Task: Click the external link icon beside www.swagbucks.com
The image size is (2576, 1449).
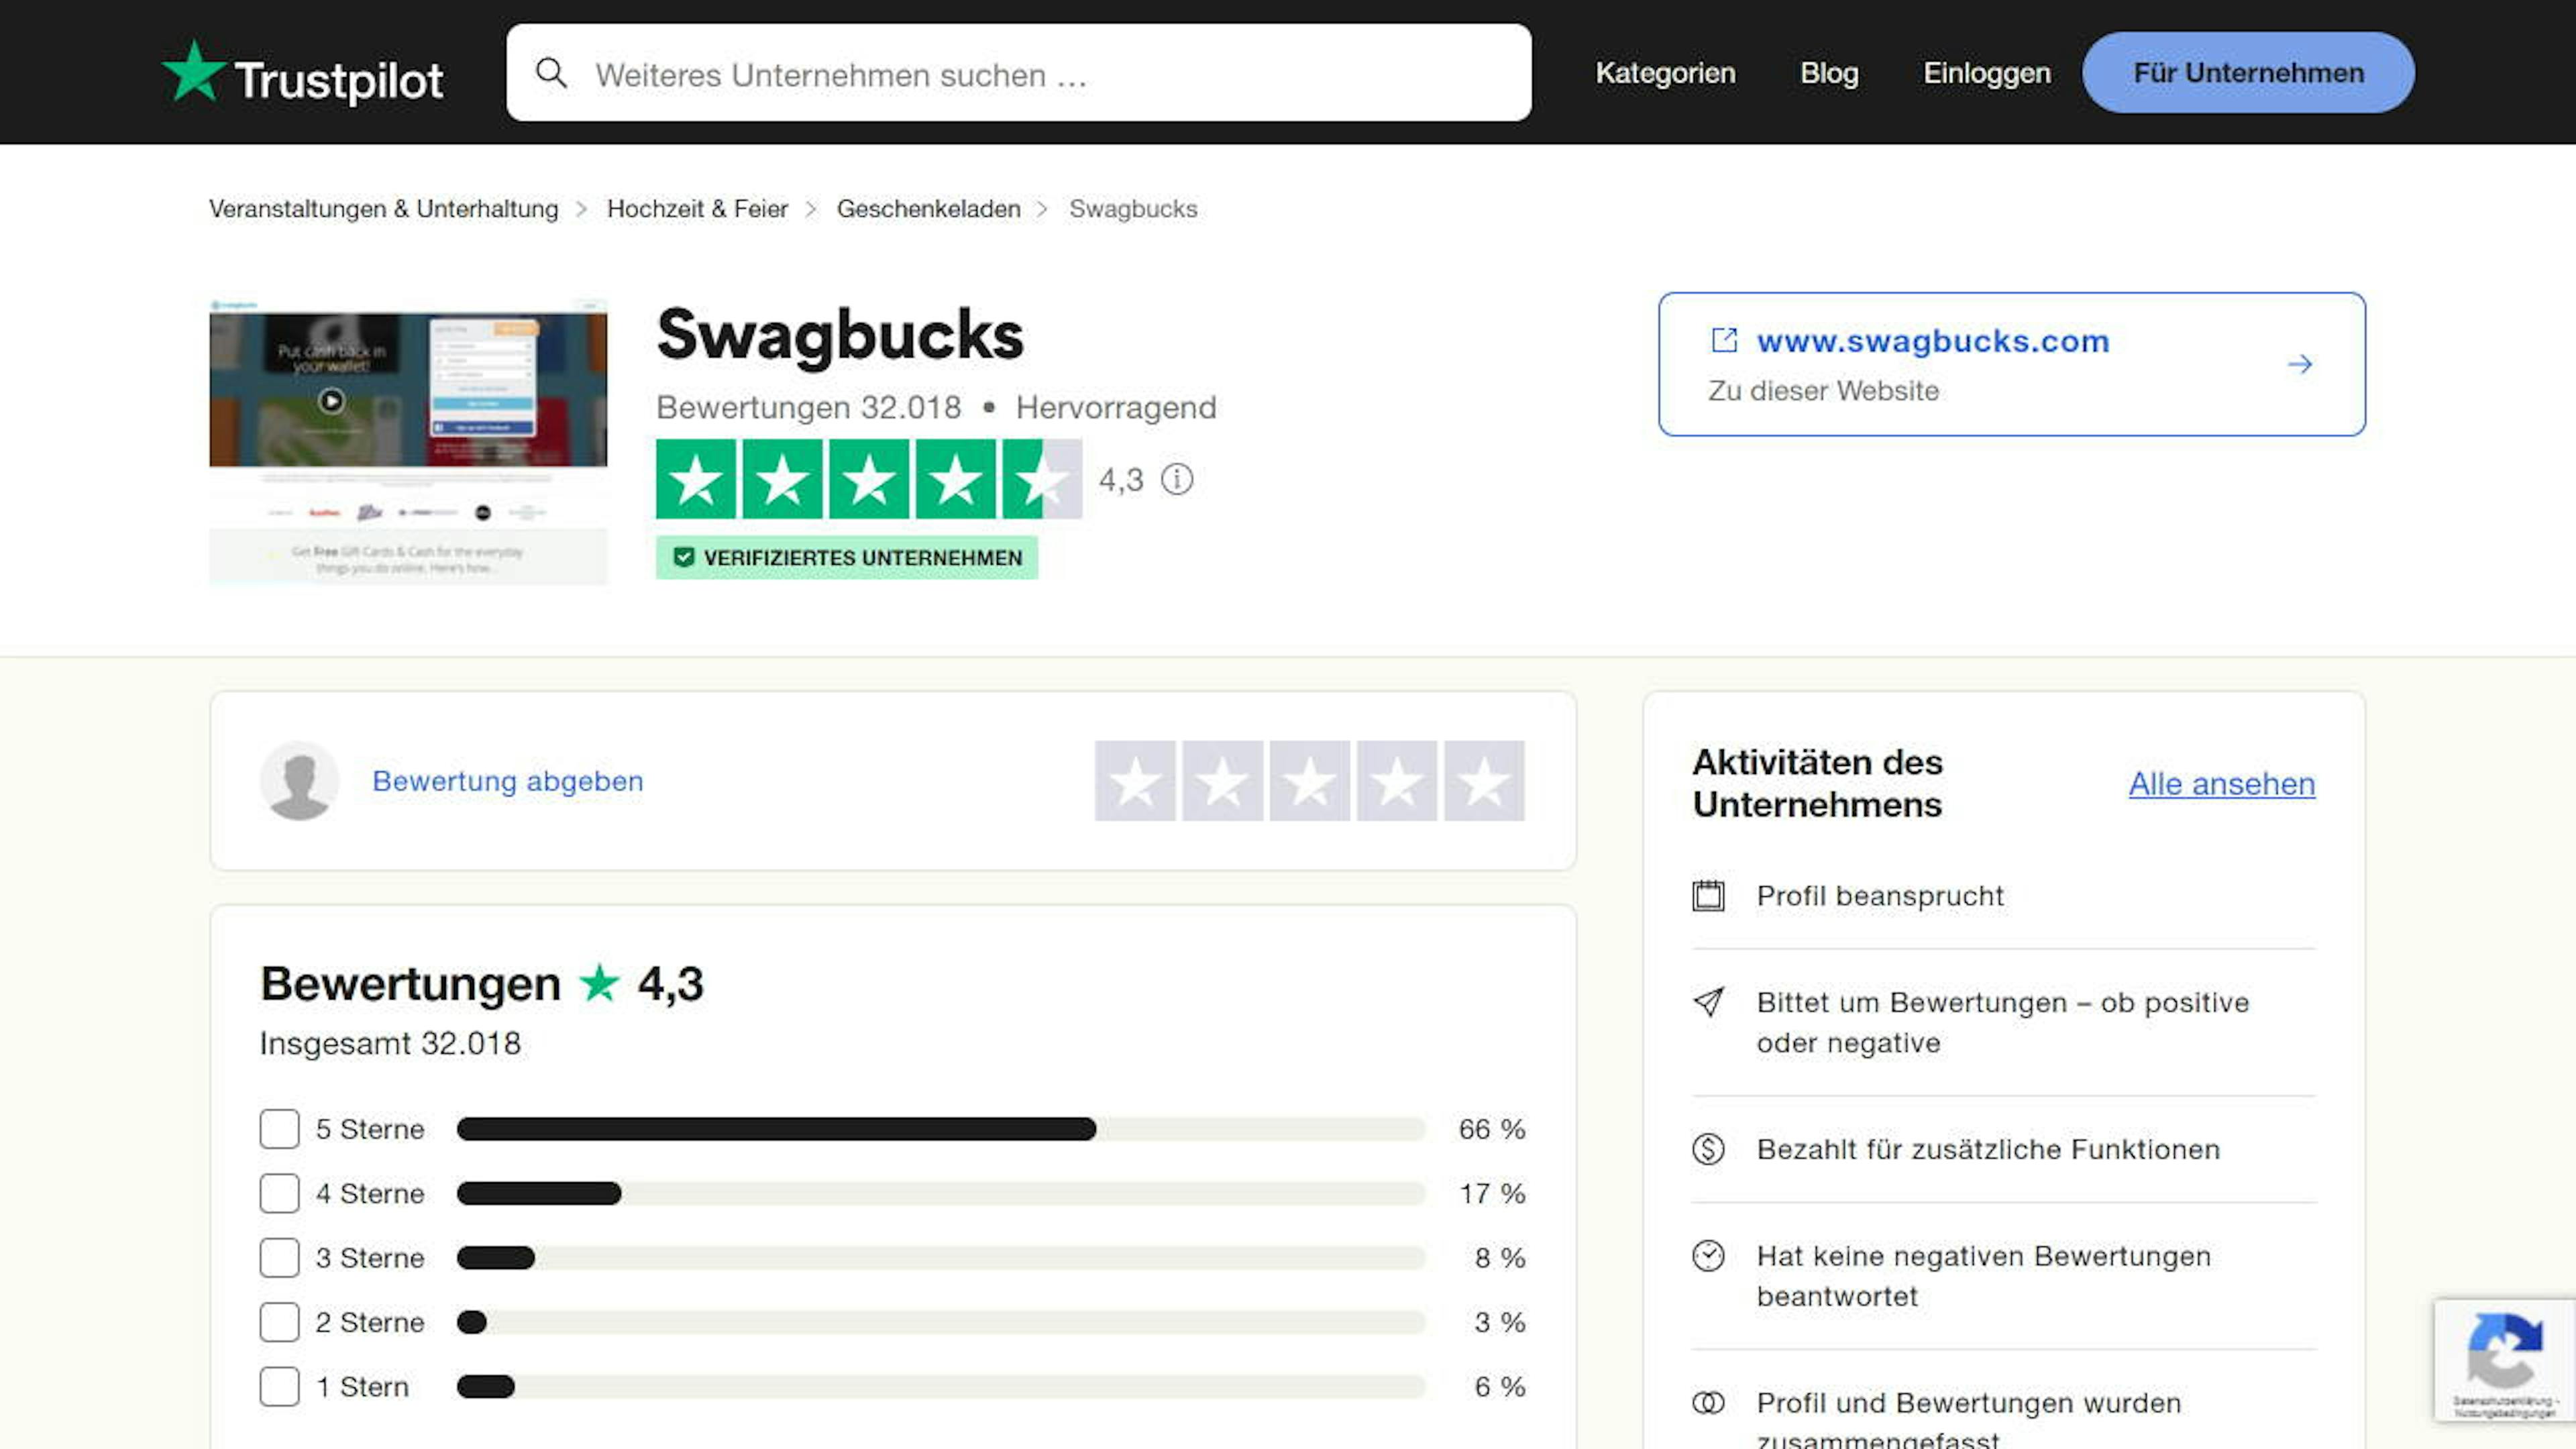Action: (1724, 340)
